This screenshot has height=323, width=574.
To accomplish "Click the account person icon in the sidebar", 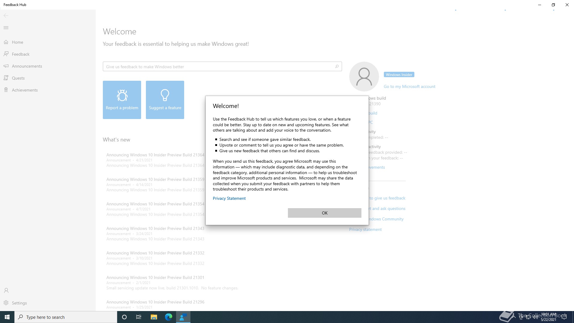I will tap(6, 290).
